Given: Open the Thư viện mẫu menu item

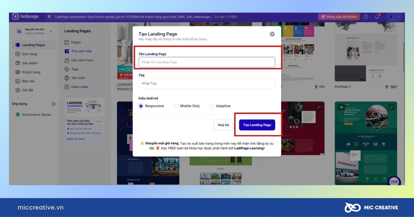Looking at the screenshot, I should pos(81,51).
